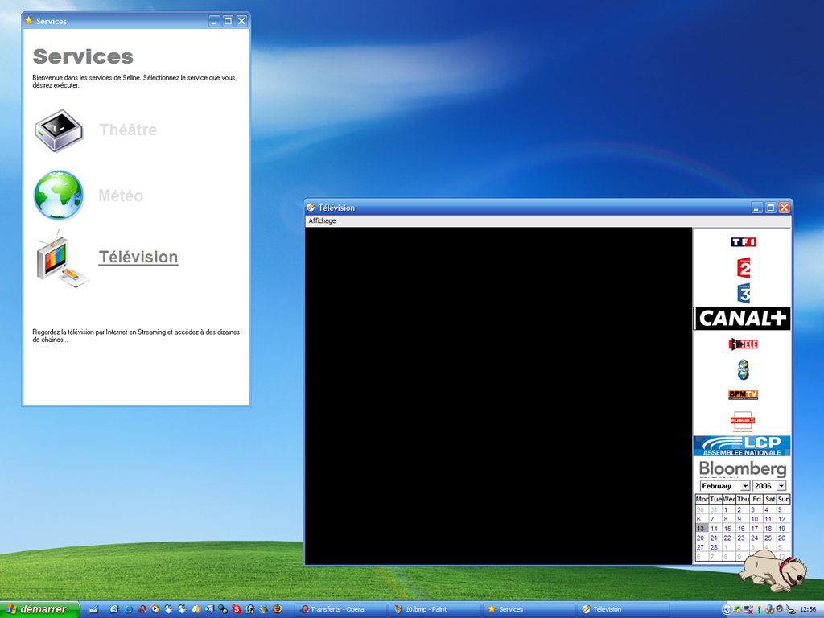
Task: Select the i>TELE channel logo
Action: pyautogui.click(x=743, y=344)
